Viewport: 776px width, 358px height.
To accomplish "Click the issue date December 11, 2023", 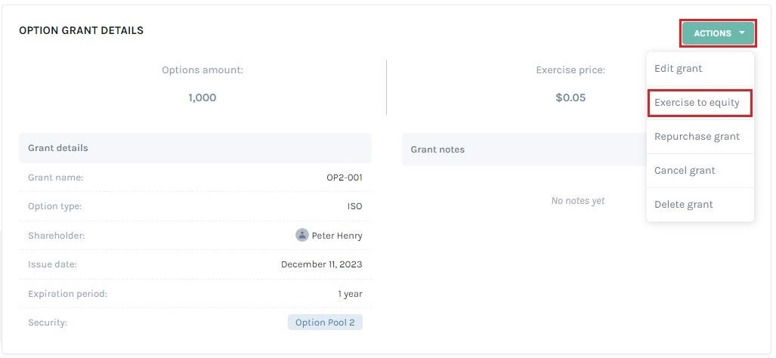I will [322, 264].
